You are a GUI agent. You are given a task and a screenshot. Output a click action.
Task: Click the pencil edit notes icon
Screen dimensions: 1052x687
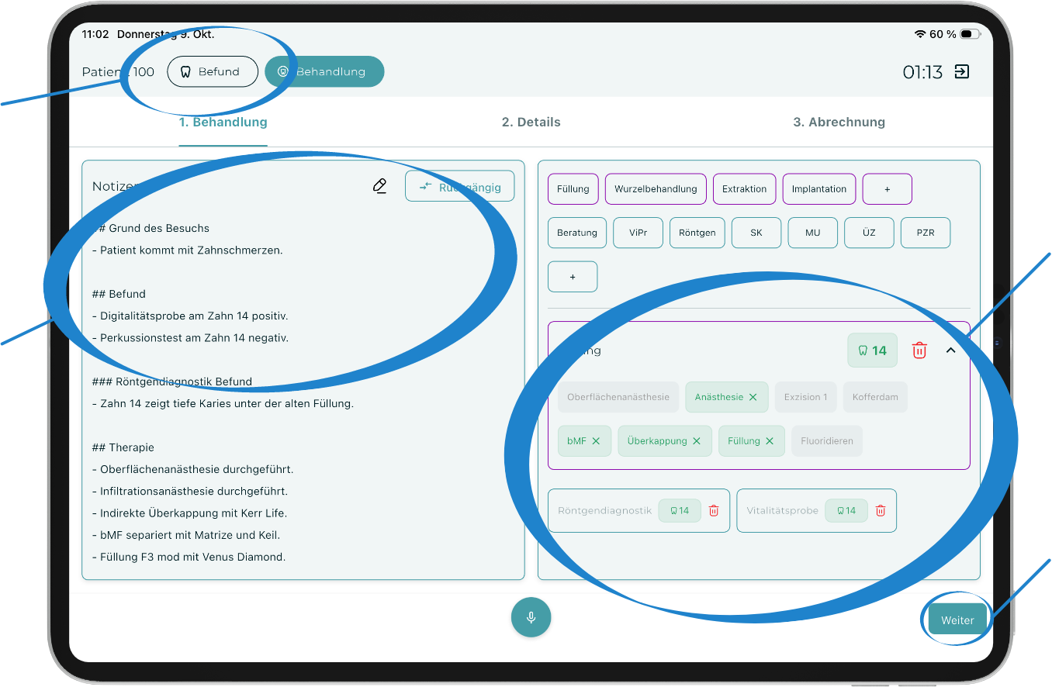(379, 186)
